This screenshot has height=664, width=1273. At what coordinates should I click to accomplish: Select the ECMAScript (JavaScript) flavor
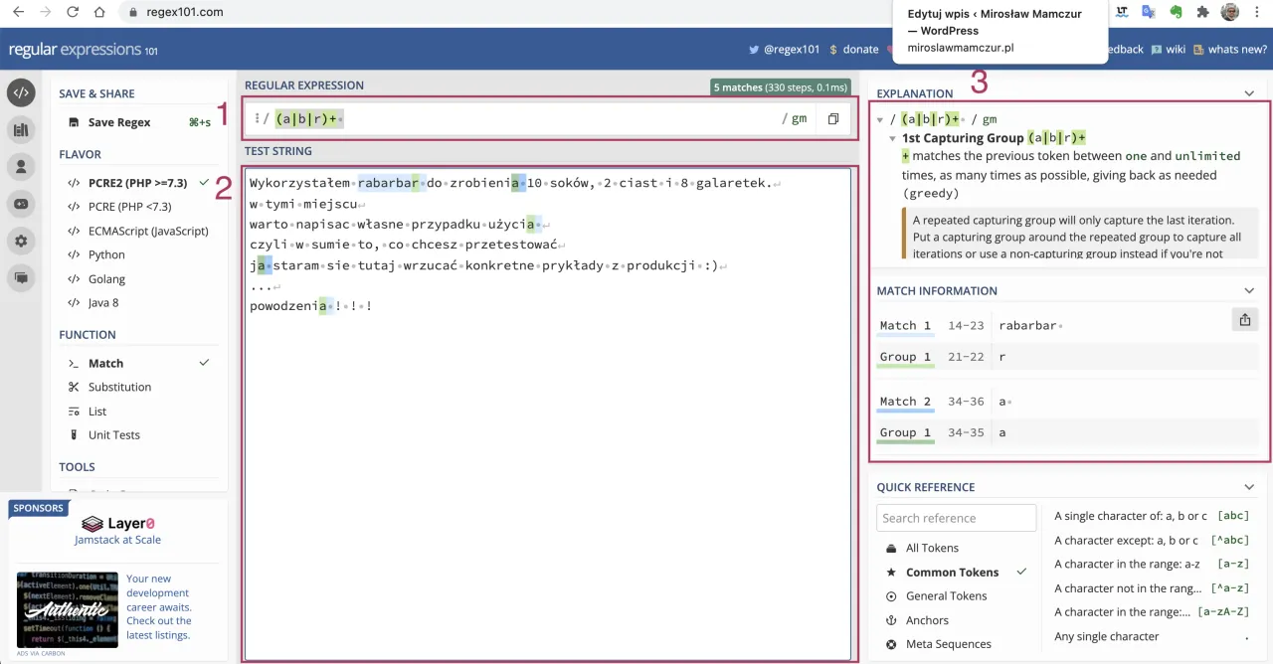pos(148,231)
